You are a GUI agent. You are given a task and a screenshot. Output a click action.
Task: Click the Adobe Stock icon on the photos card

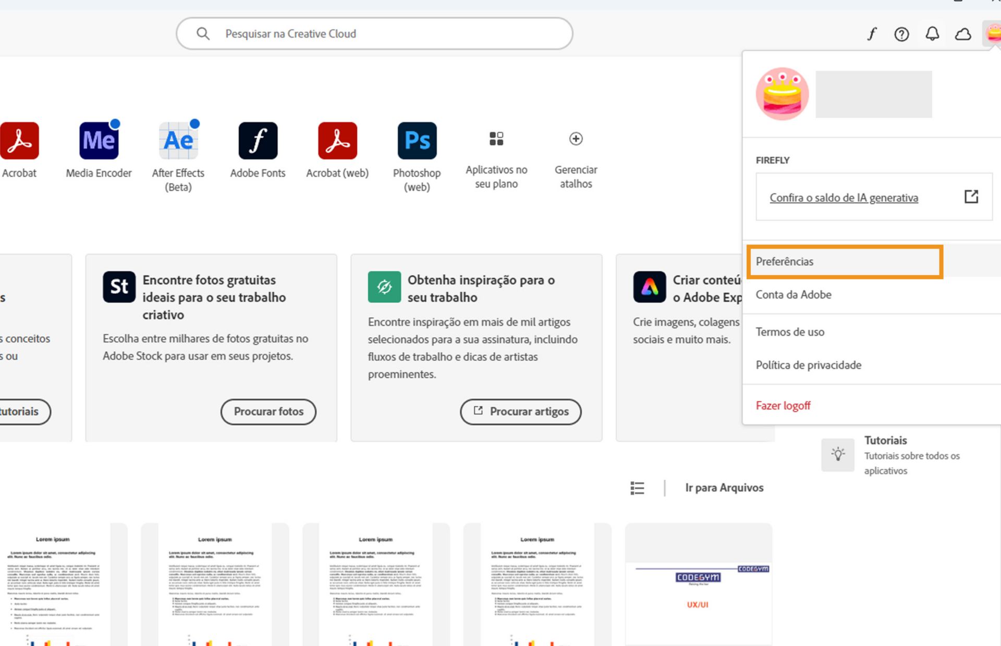point(119,287)
